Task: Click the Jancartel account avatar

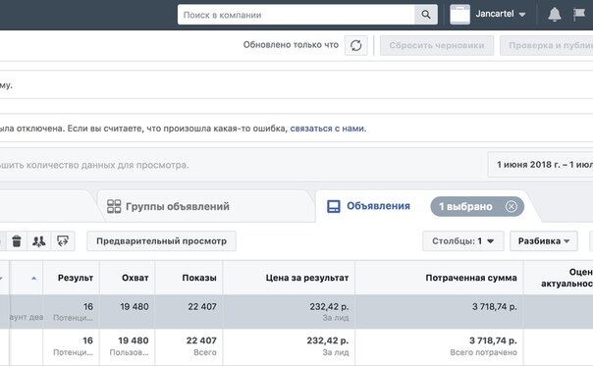Action: pyautogui.click(x=459, y=15)
